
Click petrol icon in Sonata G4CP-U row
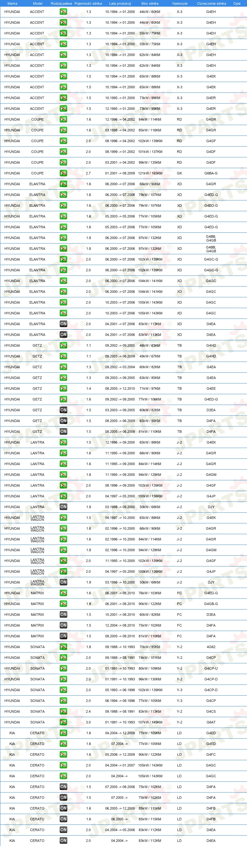point(63,668)
